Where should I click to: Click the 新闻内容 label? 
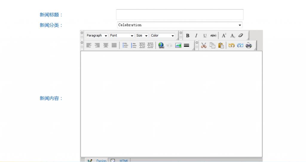coord(51,99)
